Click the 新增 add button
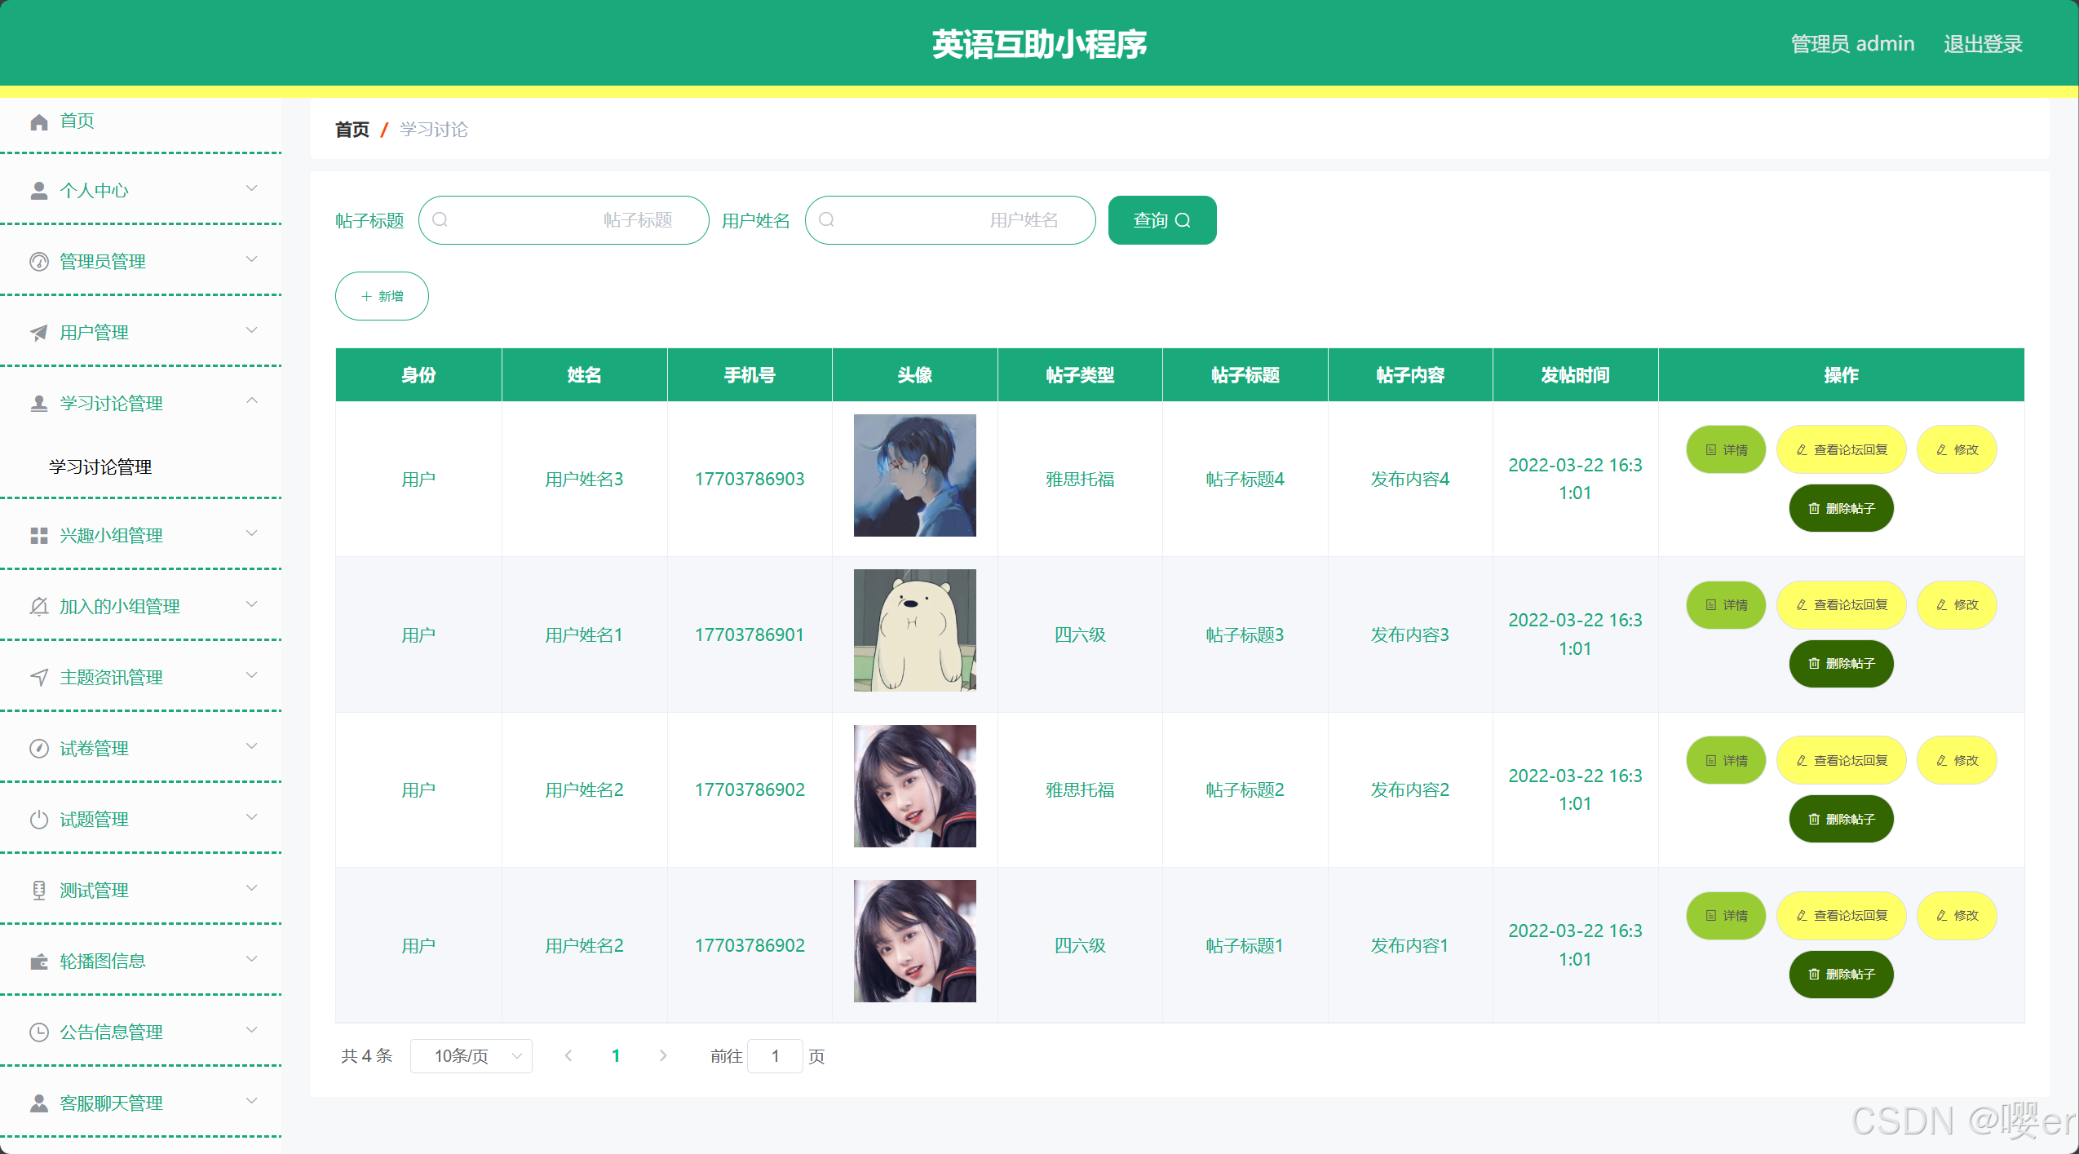The height and width of the screenshot is (1154, 2079). coord(382,296)
